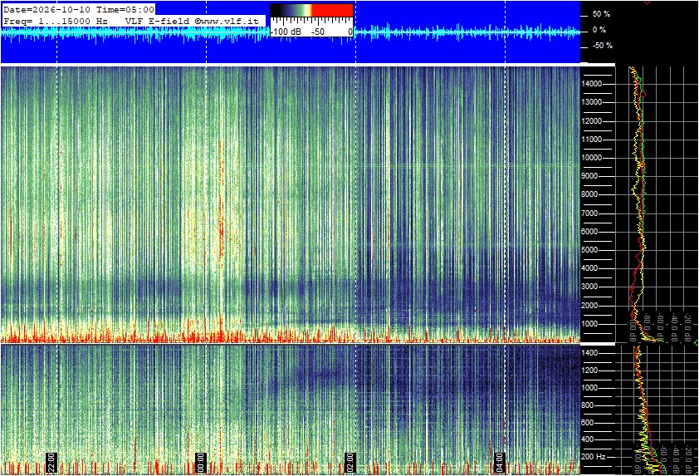The width and height of the screenshot is (699, 476).
Task: Click the "50 %" amplitude label
Action: coord(601,14)
